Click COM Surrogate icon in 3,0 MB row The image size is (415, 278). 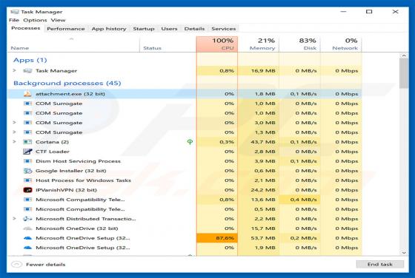coord(27,123)
